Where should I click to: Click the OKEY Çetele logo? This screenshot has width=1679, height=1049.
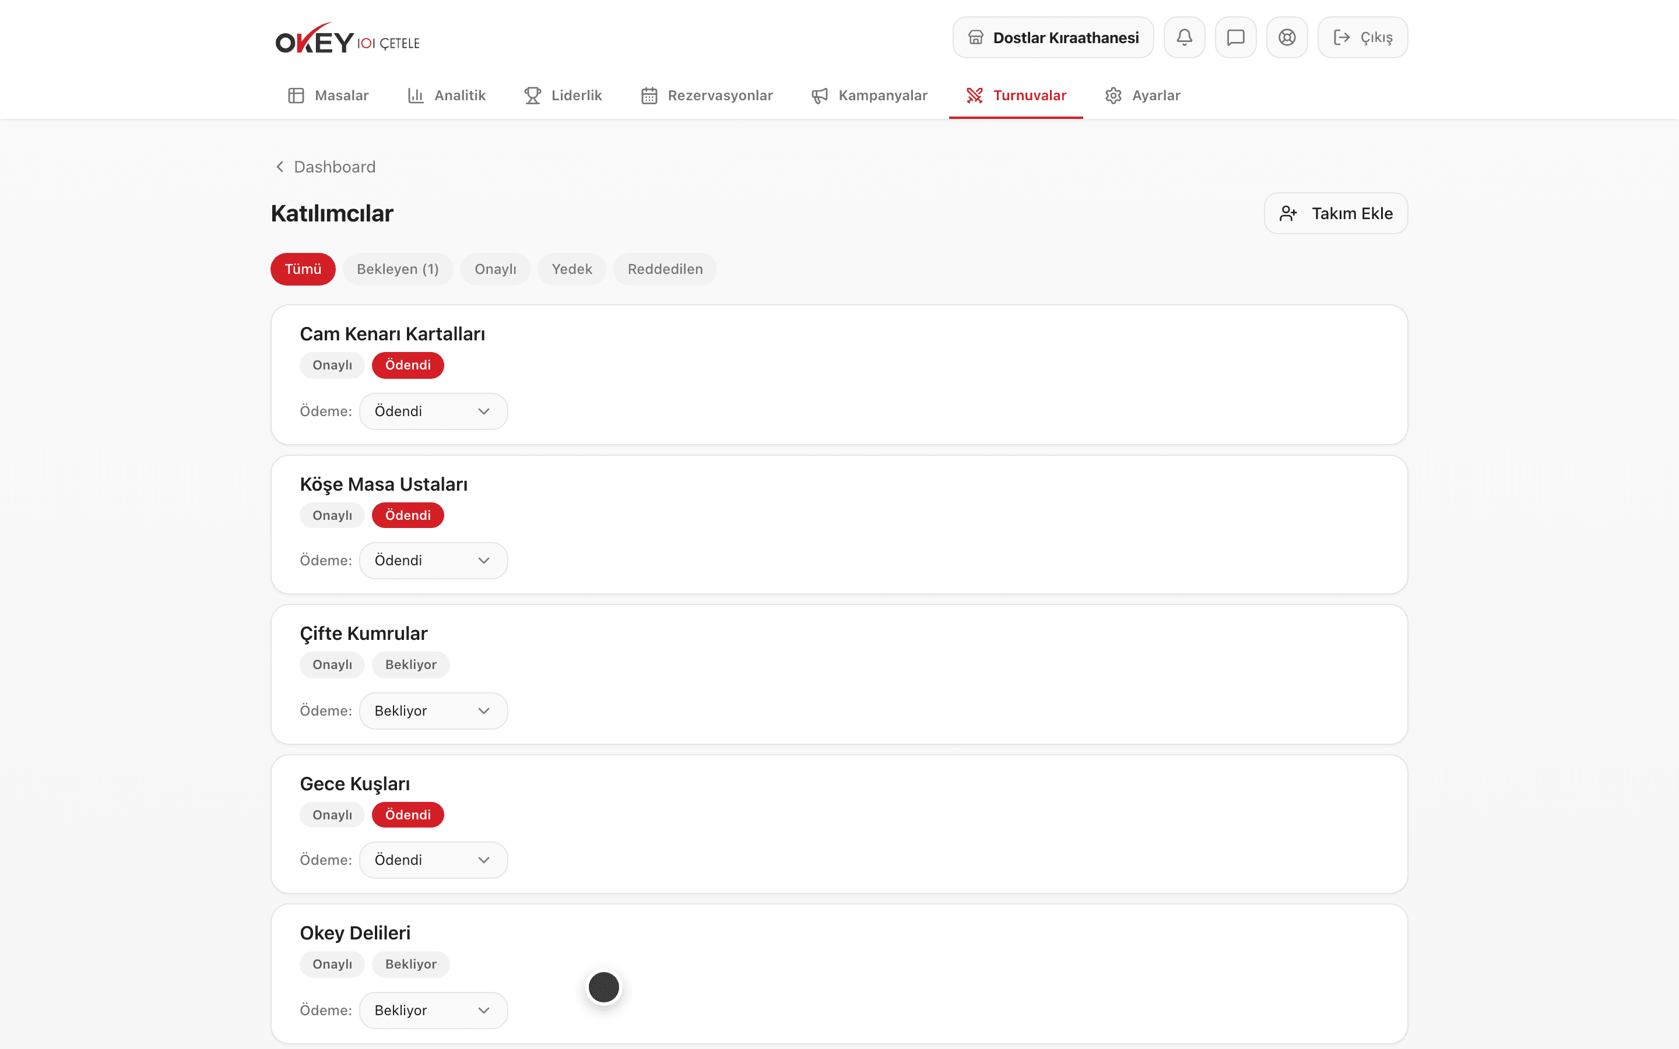pos(347,39)
